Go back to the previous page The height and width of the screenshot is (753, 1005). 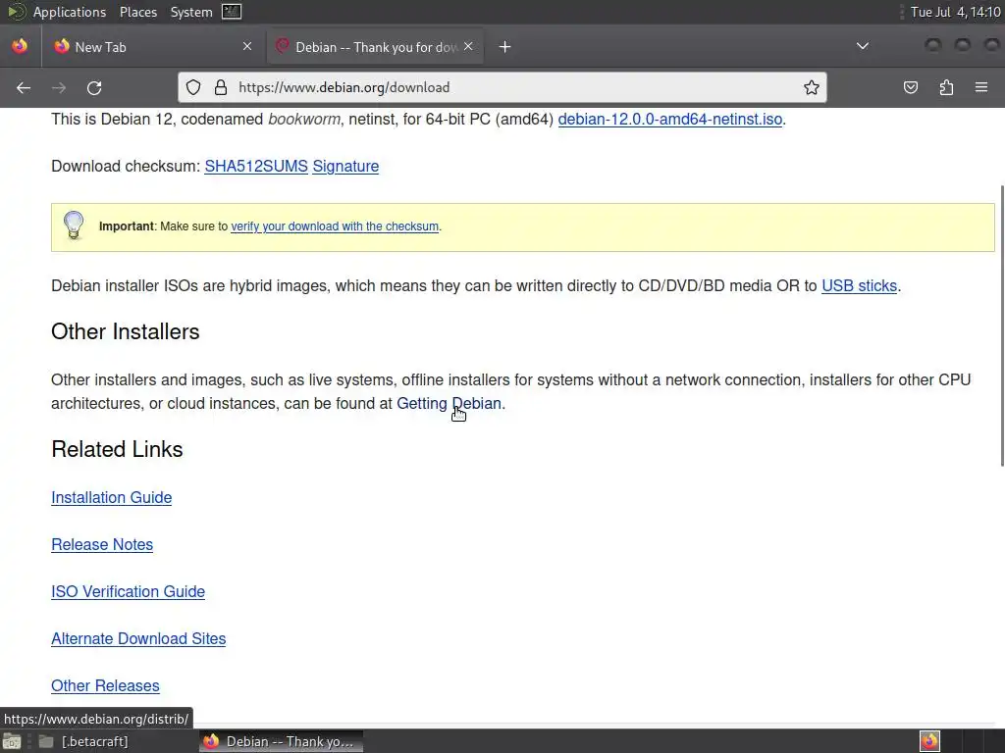pos(24,87)
